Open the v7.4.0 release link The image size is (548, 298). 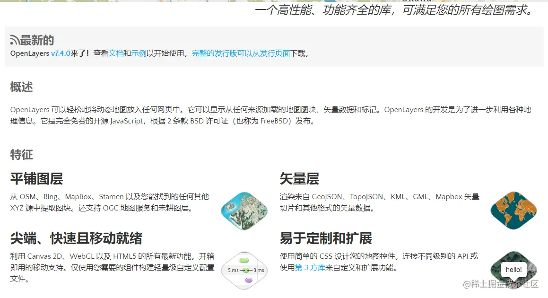[61, 53]
